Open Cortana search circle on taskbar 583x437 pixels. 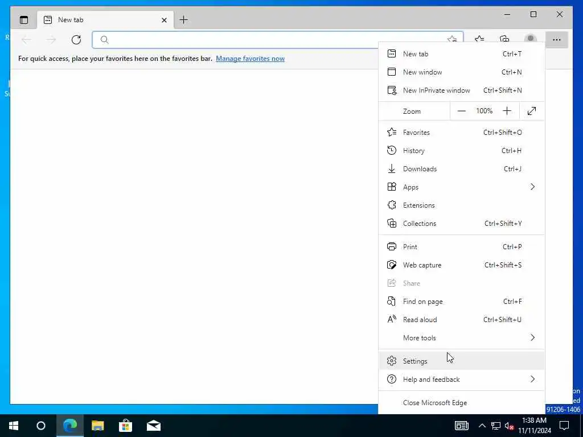coord(41,426)
